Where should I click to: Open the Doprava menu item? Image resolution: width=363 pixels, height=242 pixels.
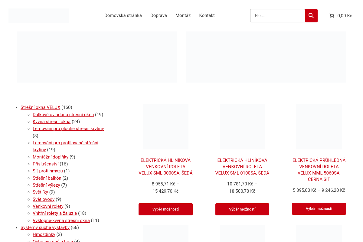pyautogui.click(x=159, y=15)
